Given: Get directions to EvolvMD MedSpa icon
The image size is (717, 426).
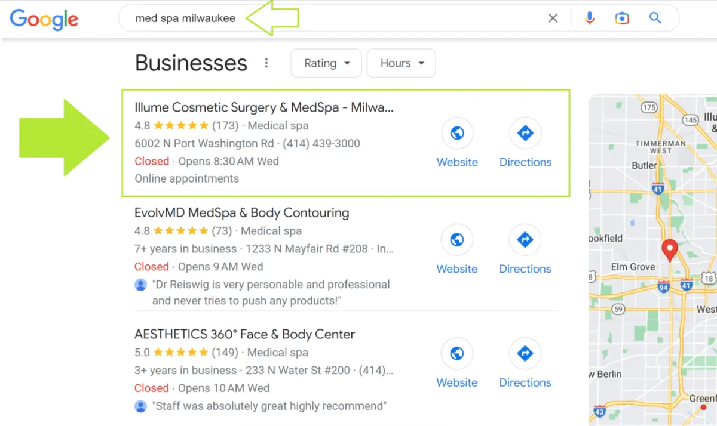Looking at the screenshot, I should coord(525,240).
